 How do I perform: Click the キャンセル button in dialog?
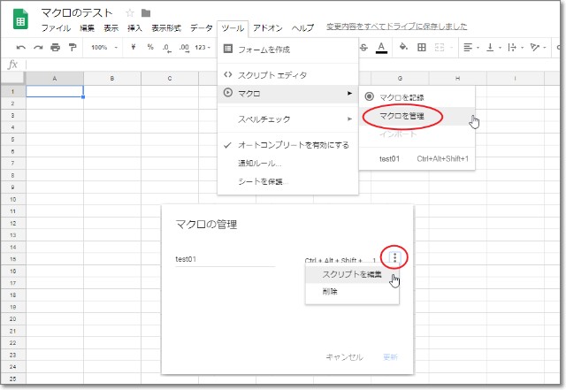344,356
